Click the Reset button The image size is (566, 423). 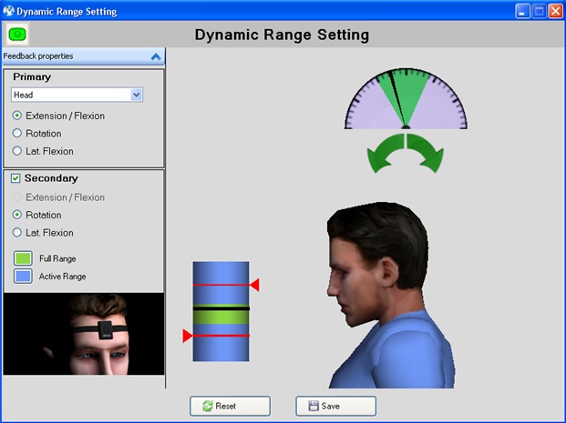coord(230,406)
